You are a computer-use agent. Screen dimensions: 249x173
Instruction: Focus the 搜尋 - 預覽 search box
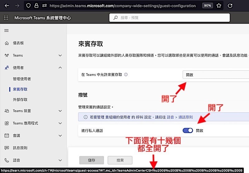pyautogui.click(x=169, y=18)
